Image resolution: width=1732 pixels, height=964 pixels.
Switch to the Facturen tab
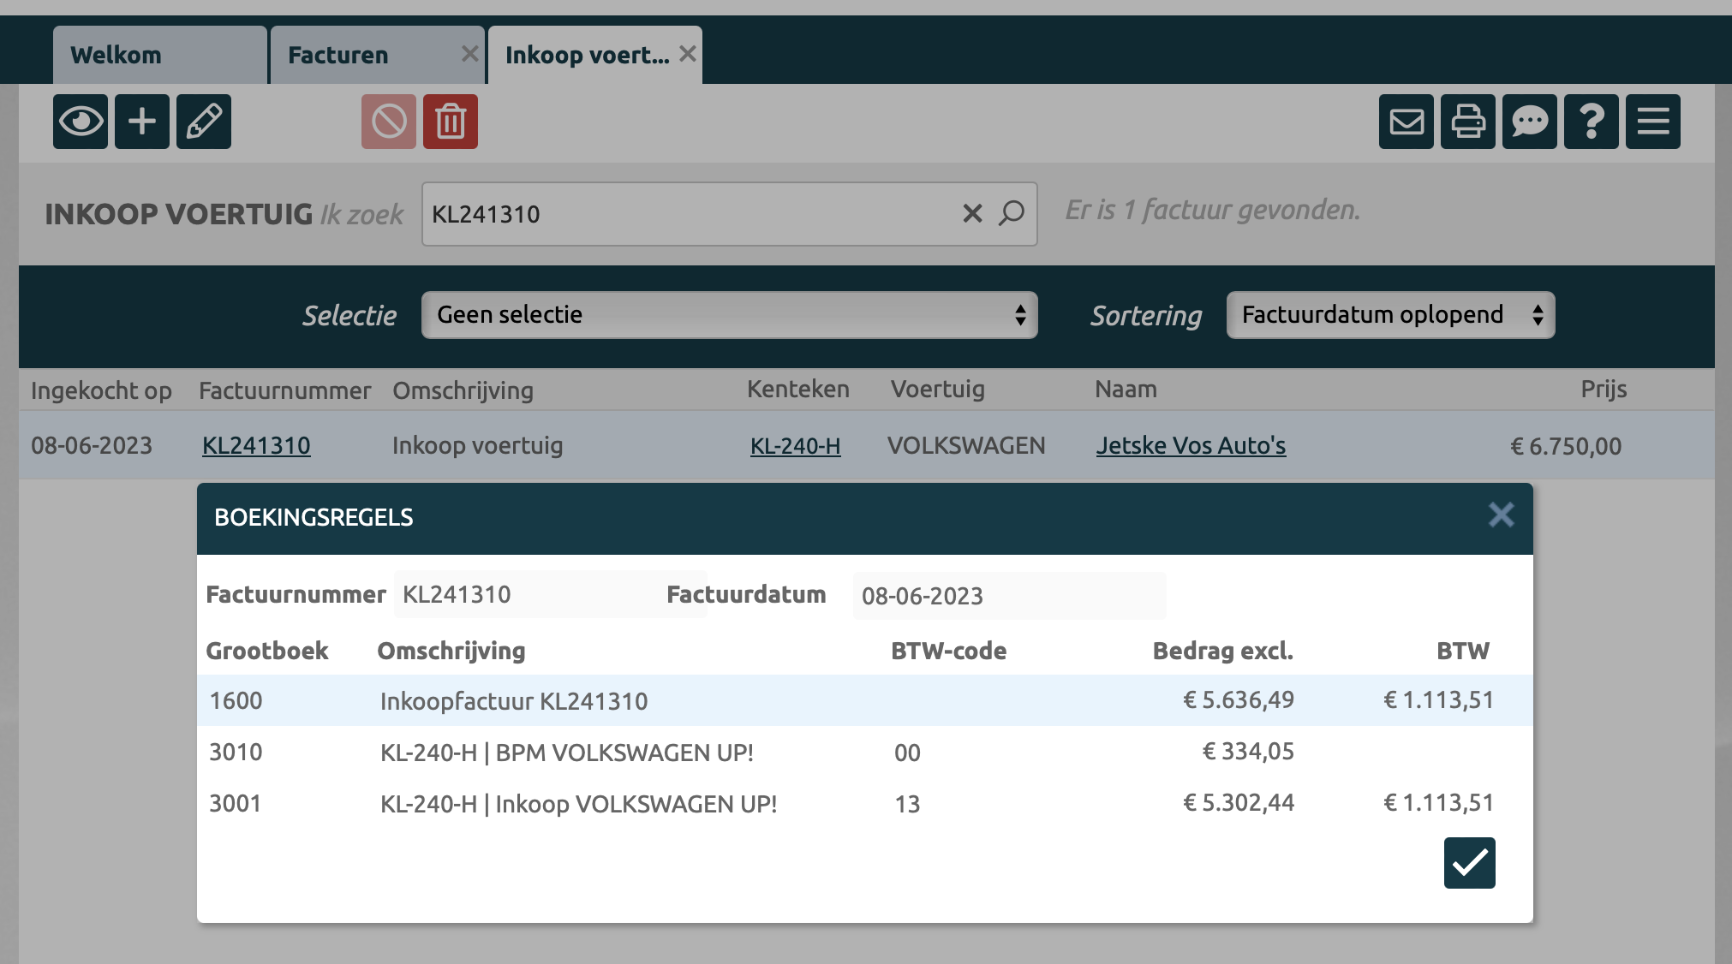pyautogui.click(x=365, y=55)
